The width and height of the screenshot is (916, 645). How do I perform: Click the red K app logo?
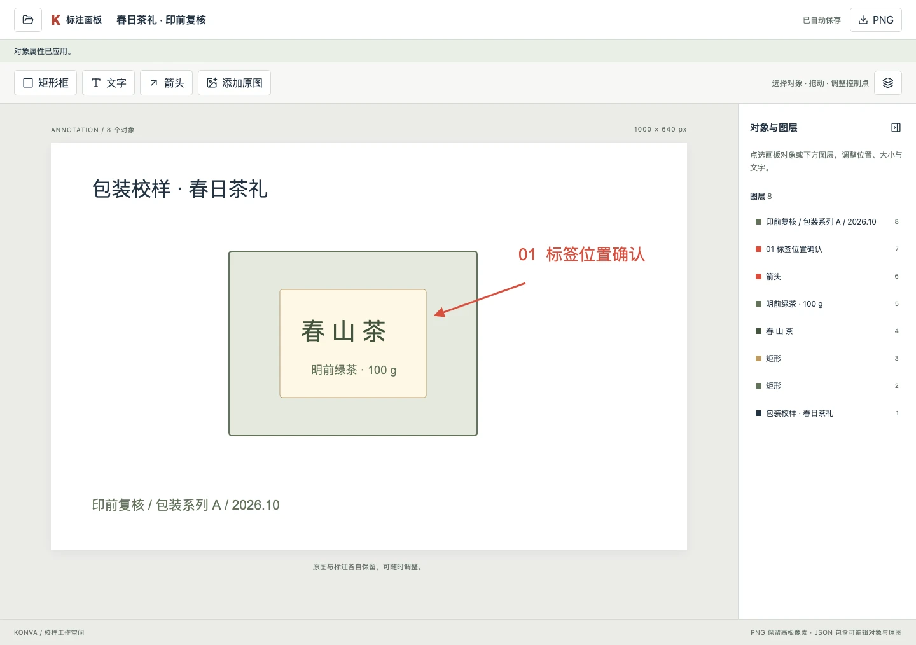[56, 20]
